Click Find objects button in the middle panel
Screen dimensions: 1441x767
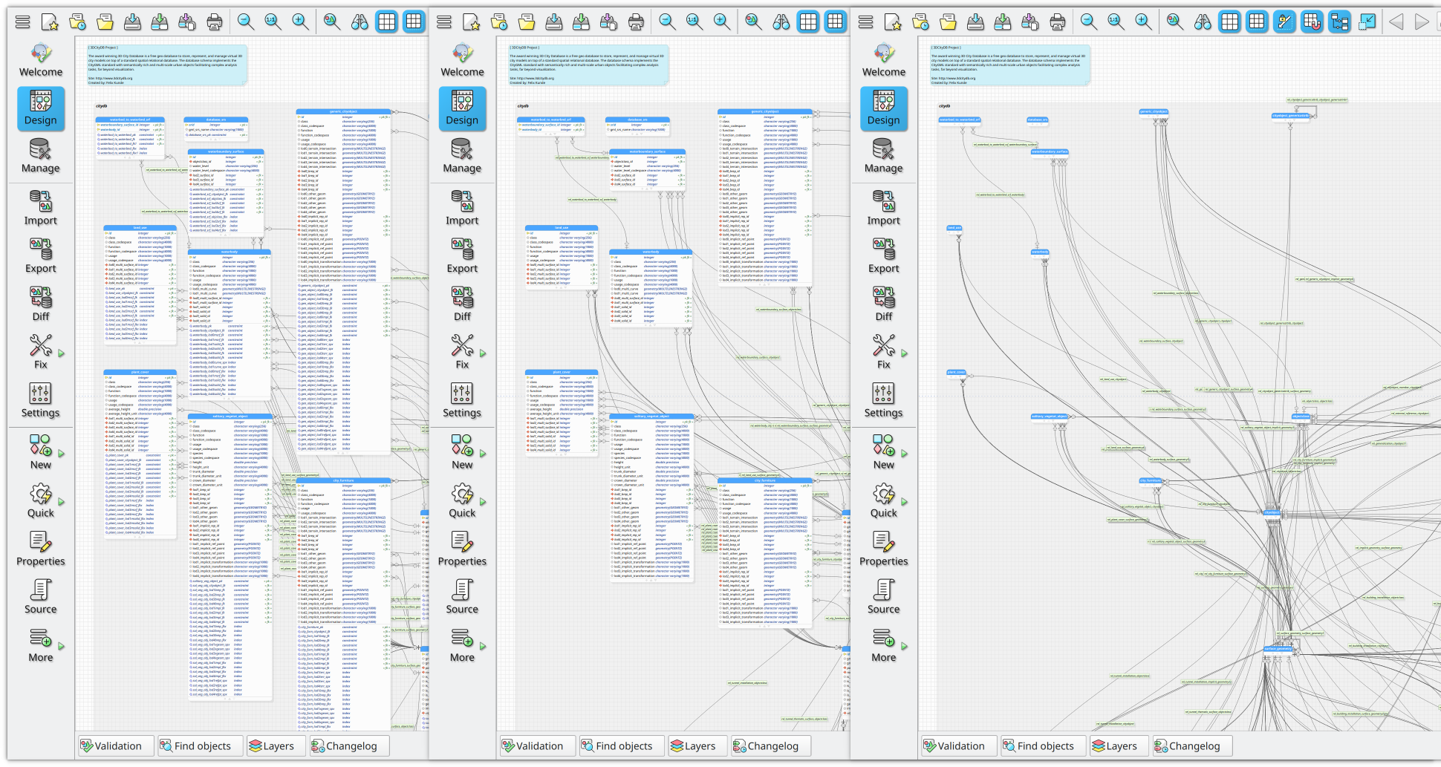click(x=622, y=746)
